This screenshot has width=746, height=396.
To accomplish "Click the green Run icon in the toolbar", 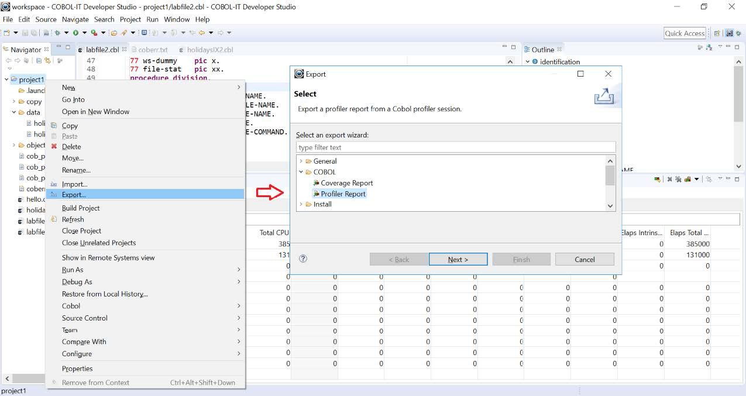I will (75, 33).
